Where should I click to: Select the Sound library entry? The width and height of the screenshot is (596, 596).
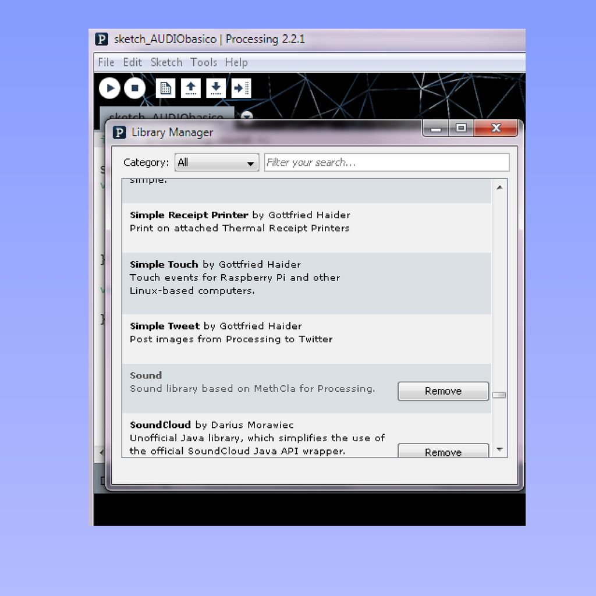306,388
